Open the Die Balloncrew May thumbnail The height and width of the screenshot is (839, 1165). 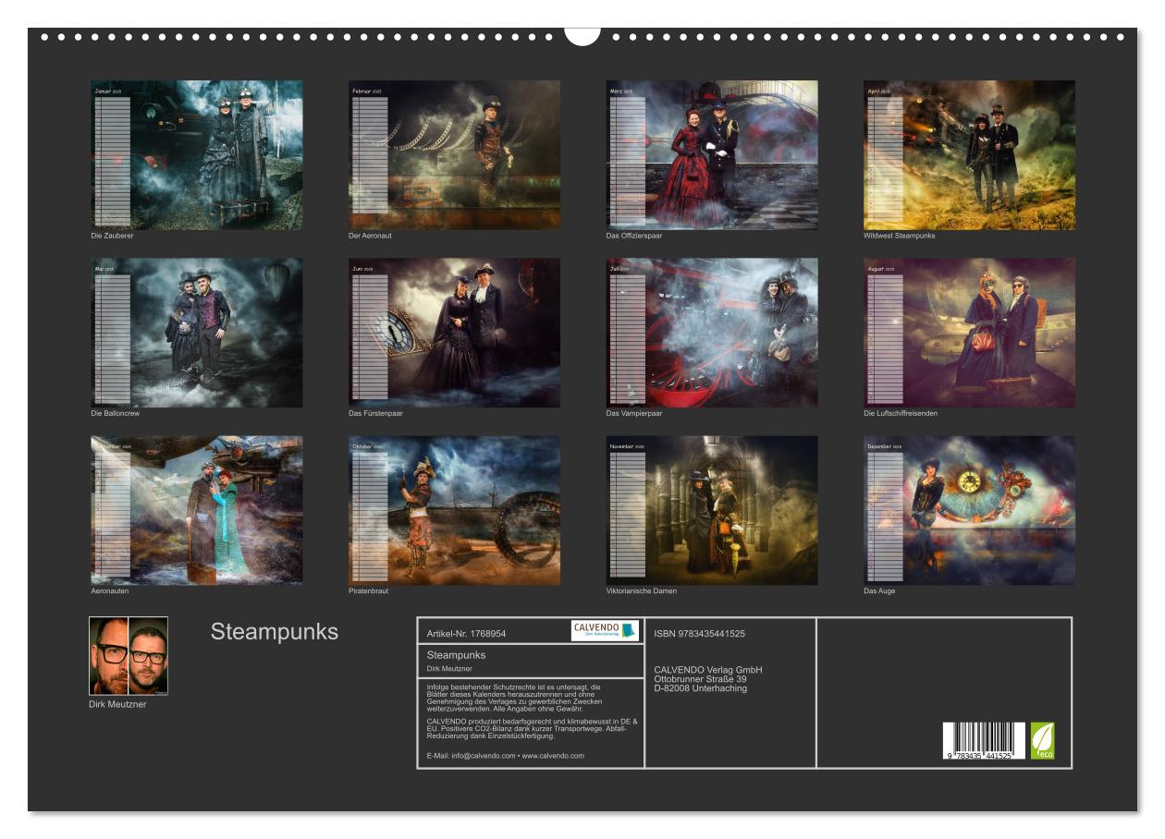click(x=197, y=333)
